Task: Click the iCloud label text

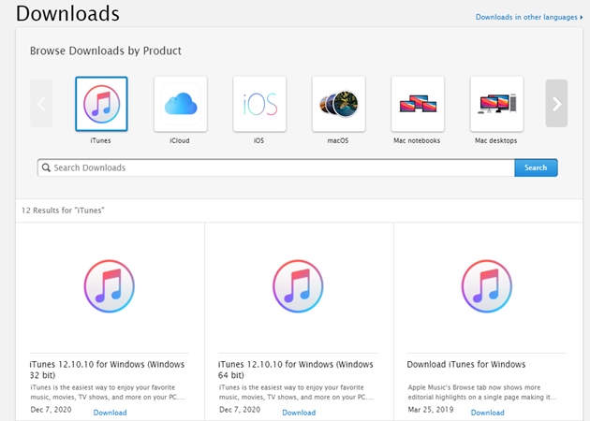Action: coord(180,140)
